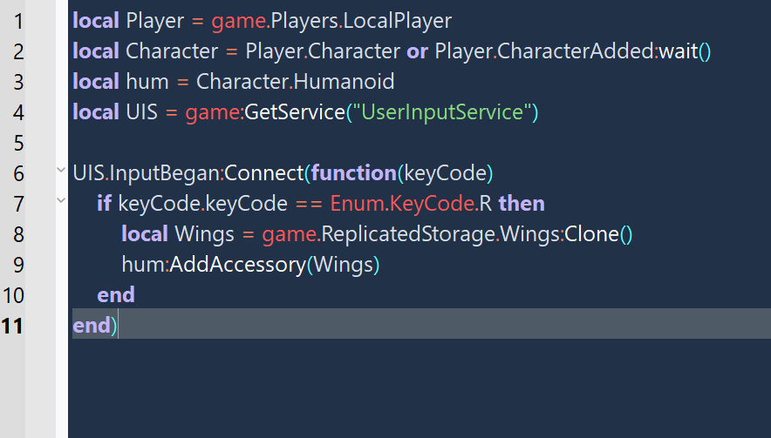Screen dimensions: 771x438
Task: Click the 'then' keyword on line 7
Action: (x=522, y=203)
